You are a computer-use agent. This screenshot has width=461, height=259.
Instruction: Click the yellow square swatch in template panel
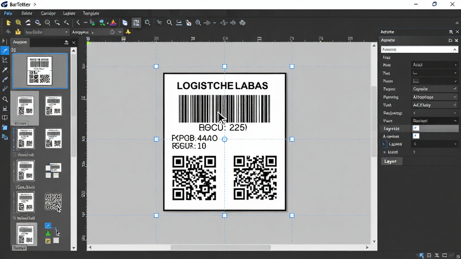tap(48, 241)
